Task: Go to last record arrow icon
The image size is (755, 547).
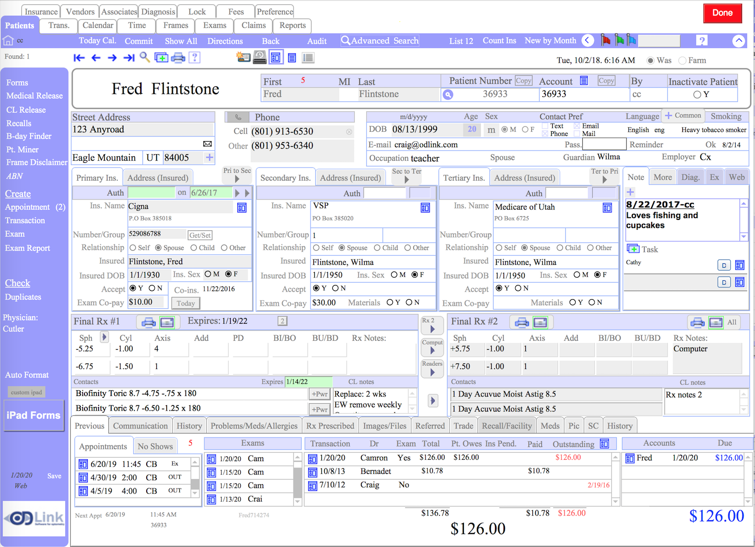Action: [x=129, y=58]
